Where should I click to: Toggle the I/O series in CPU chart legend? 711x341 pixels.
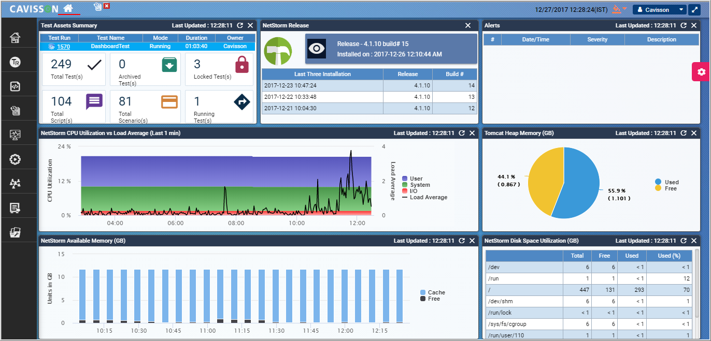click(410, 191)
